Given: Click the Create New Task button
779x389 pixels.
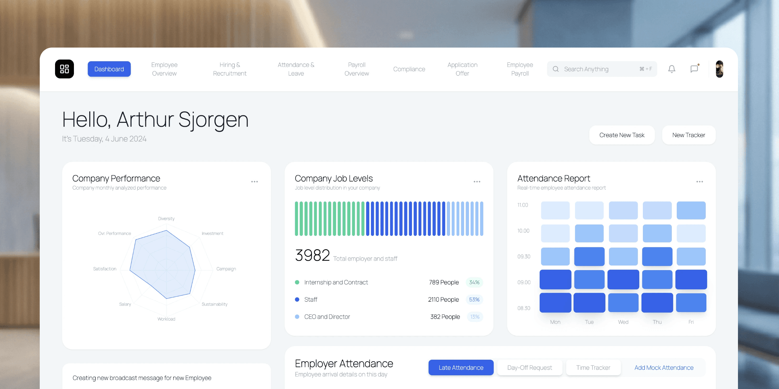Looking at the screenshot, I should pos(622,135).
